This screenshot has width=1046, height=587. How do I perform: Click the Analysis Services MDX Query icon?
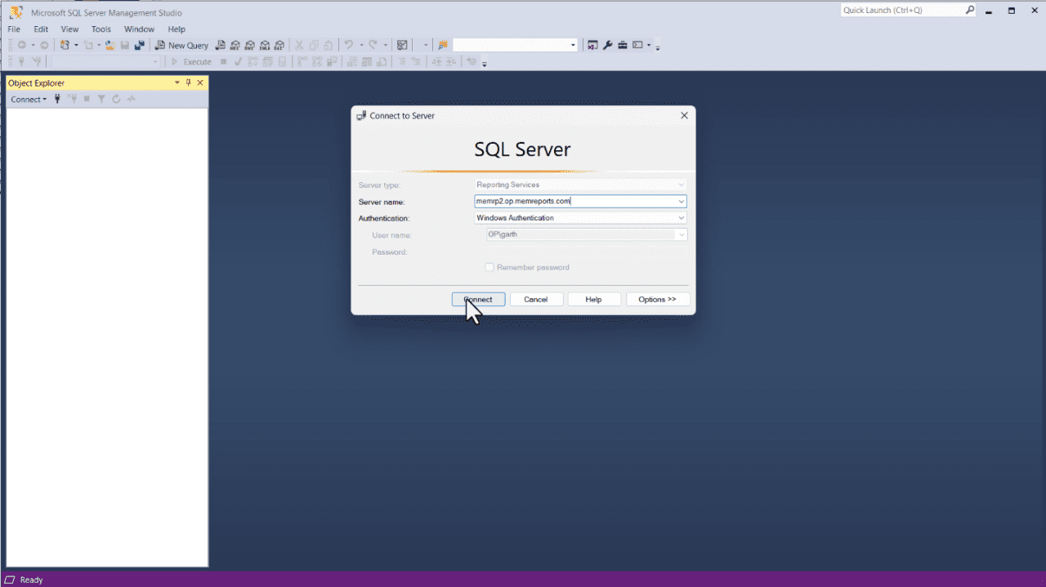235,46
